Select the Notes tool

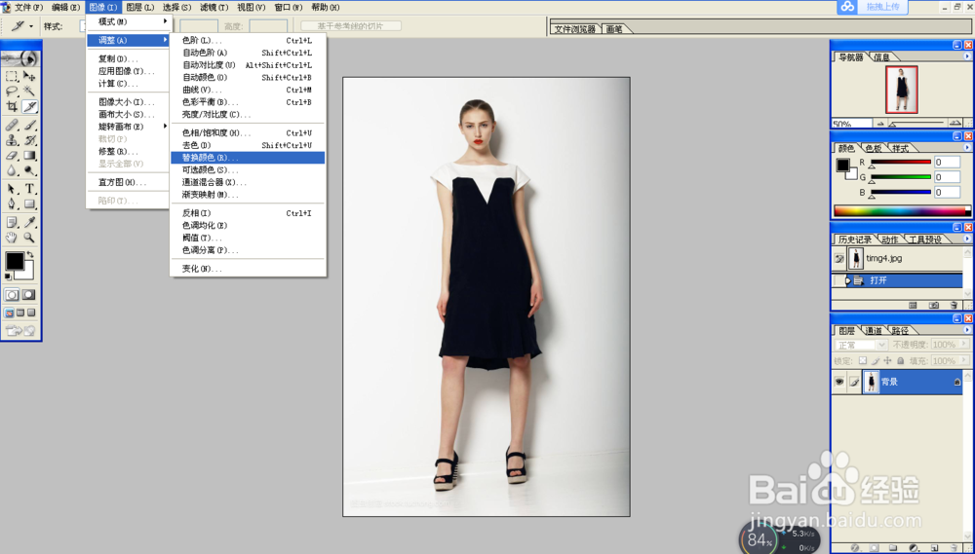[12, 222]
